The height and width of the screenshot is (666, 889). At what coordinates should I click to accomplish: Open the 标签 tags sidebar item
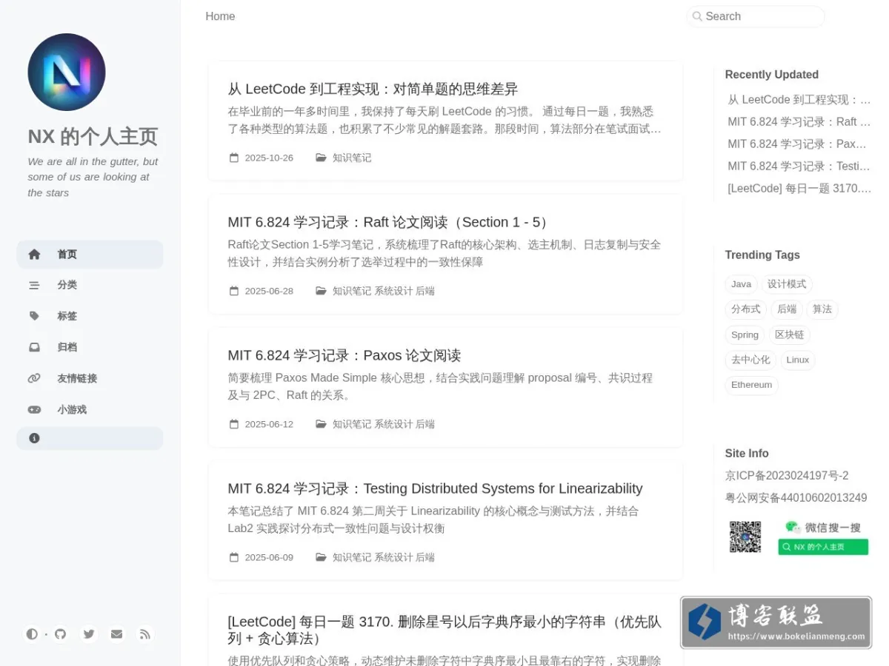90,317
